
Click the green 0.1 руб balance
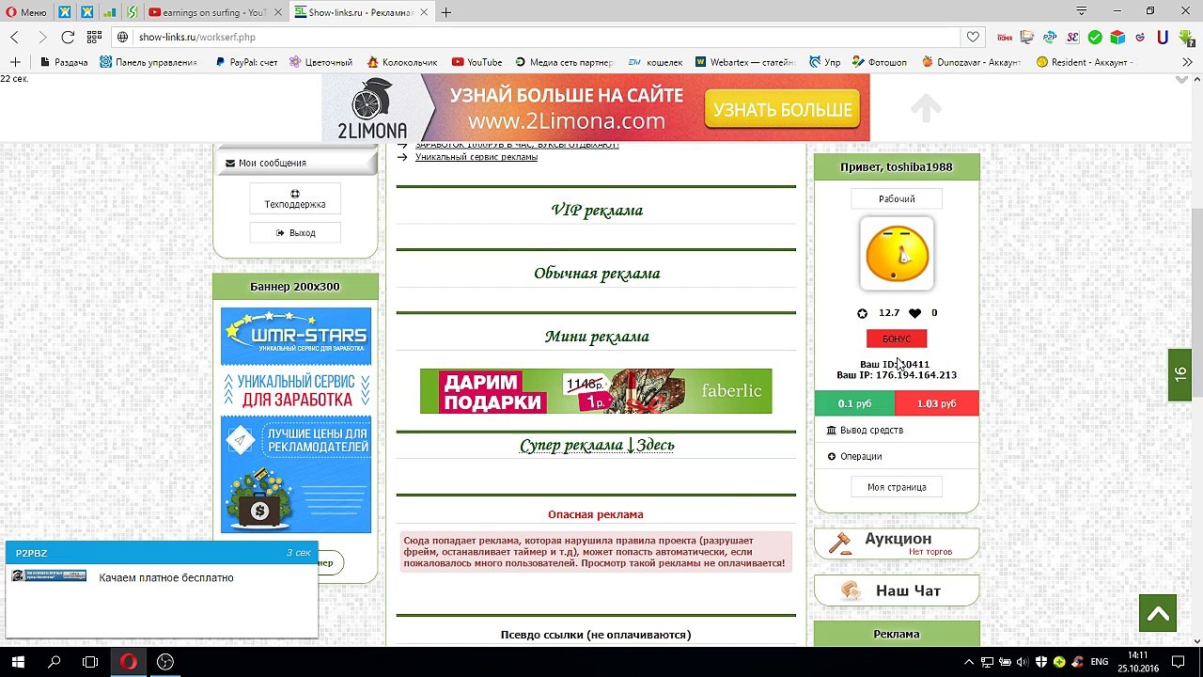click(854, 403)
